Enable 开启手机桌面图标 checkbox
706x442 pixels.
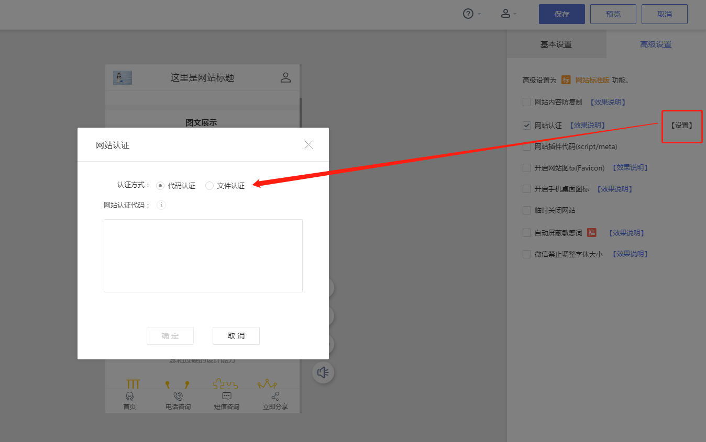click(527, 189)
